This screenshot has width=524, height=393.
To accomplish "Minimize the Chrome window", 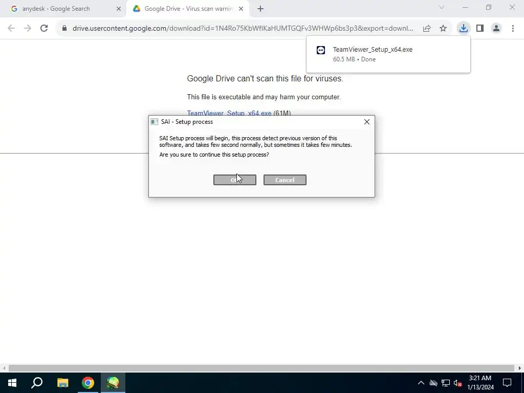I will click(465, 7).
